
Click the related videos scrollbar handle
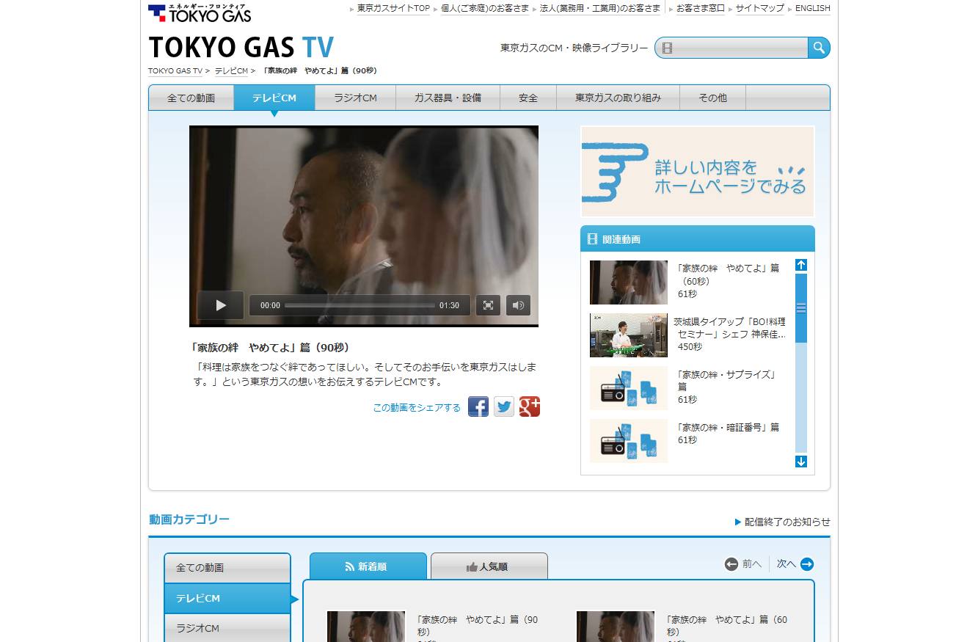(x=801, y=308)
